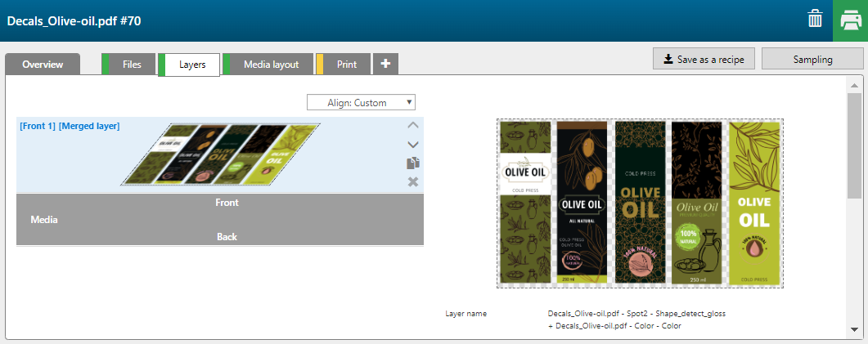Click Save as a recipe button
The width and height of the screenshot is (868, 344).
point(704,59)
